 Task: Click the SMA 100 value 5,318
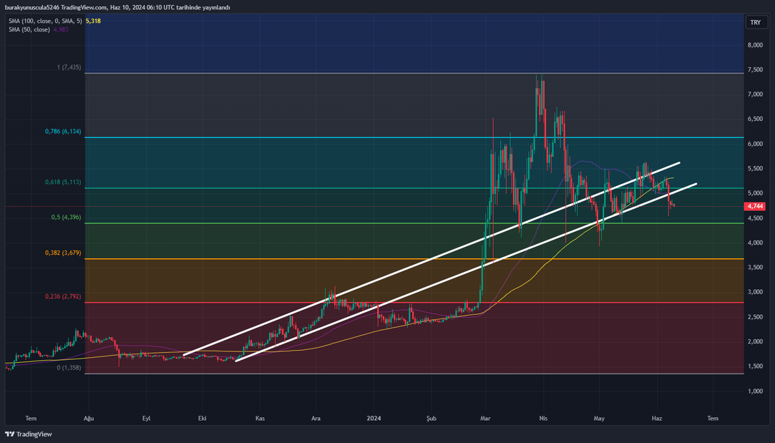[93, 21]
